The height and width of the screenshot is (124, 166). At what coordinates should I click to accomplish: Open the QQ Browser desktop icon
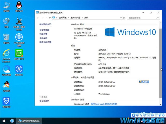6,71
